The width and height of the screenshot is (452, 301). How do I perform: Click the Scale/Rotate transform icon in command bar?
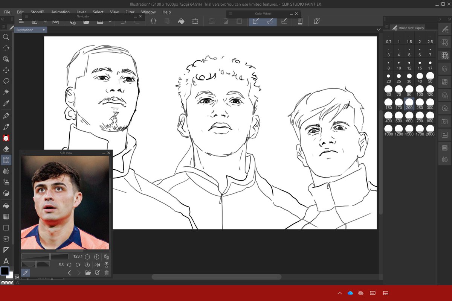(x=195, y=21)
